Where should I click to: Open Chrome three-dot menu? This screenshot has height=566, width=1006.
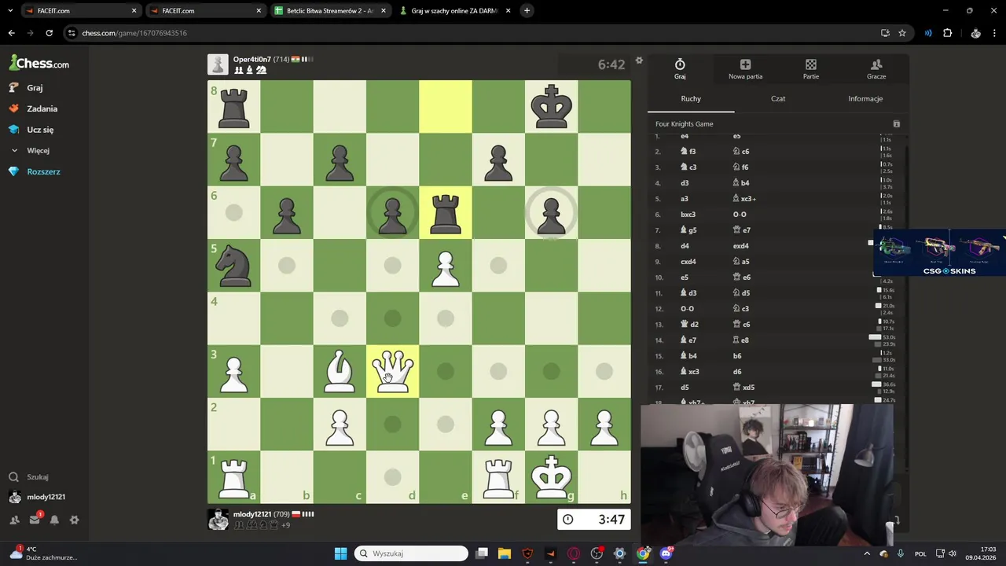tap(995, 33)
